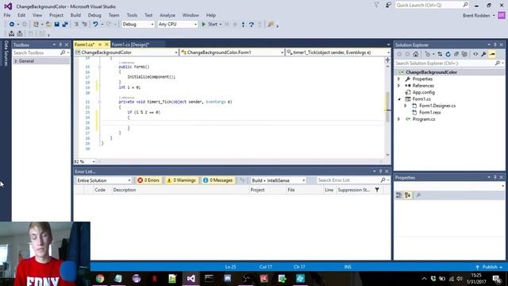
Task: Open the Data Sources side tab
Action: tap(6, 53)
